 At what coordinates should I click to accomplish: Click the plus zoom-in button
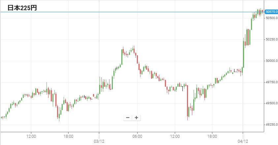(136, 118)
